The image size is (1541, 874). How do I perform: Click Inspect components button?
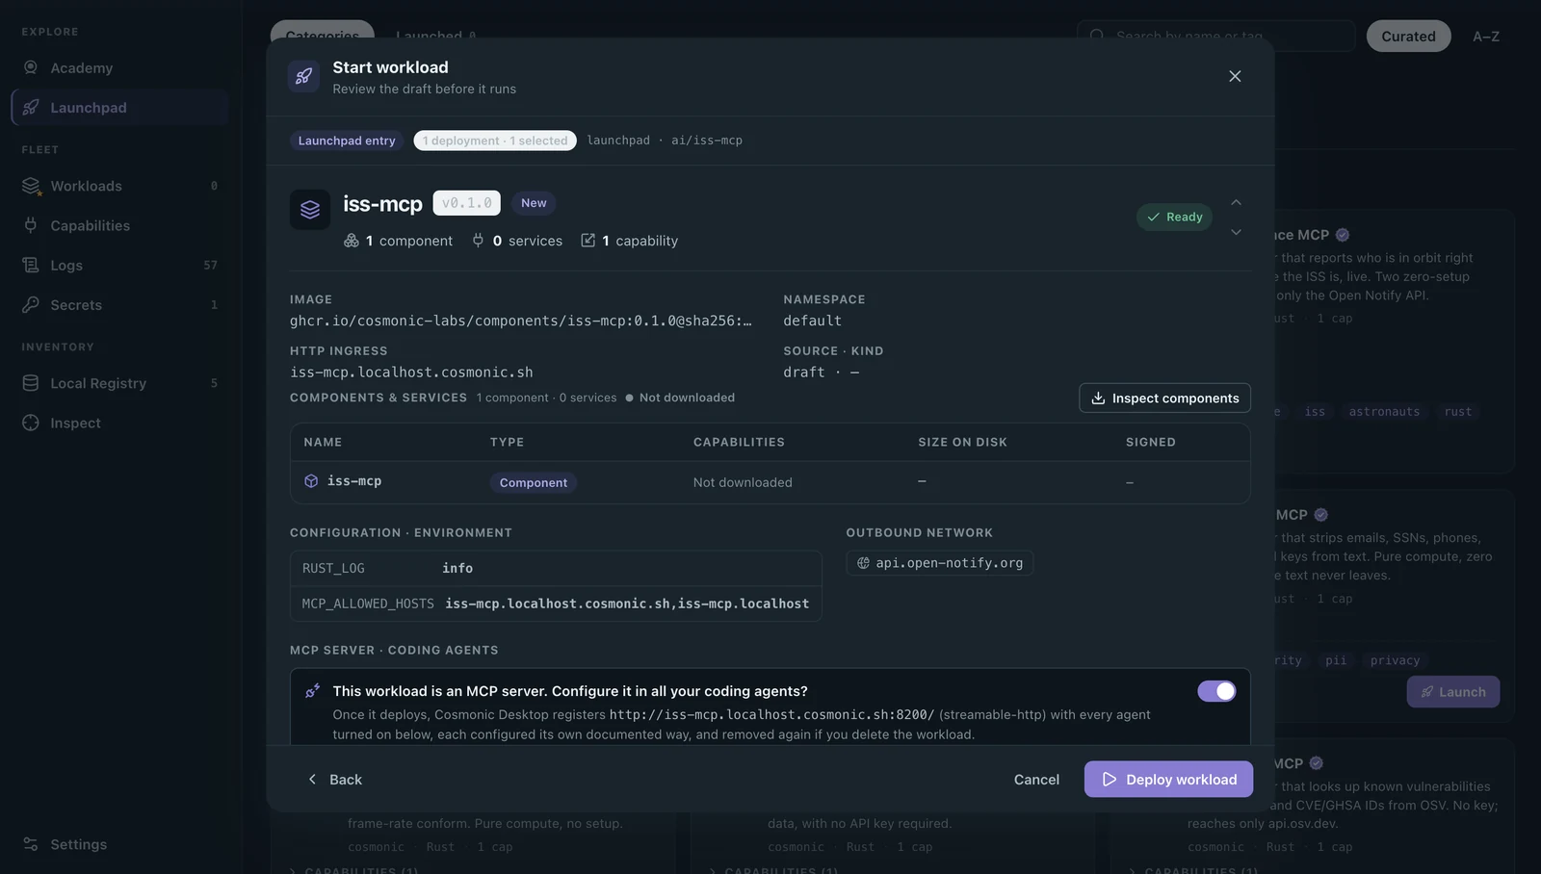(1165, 398)
